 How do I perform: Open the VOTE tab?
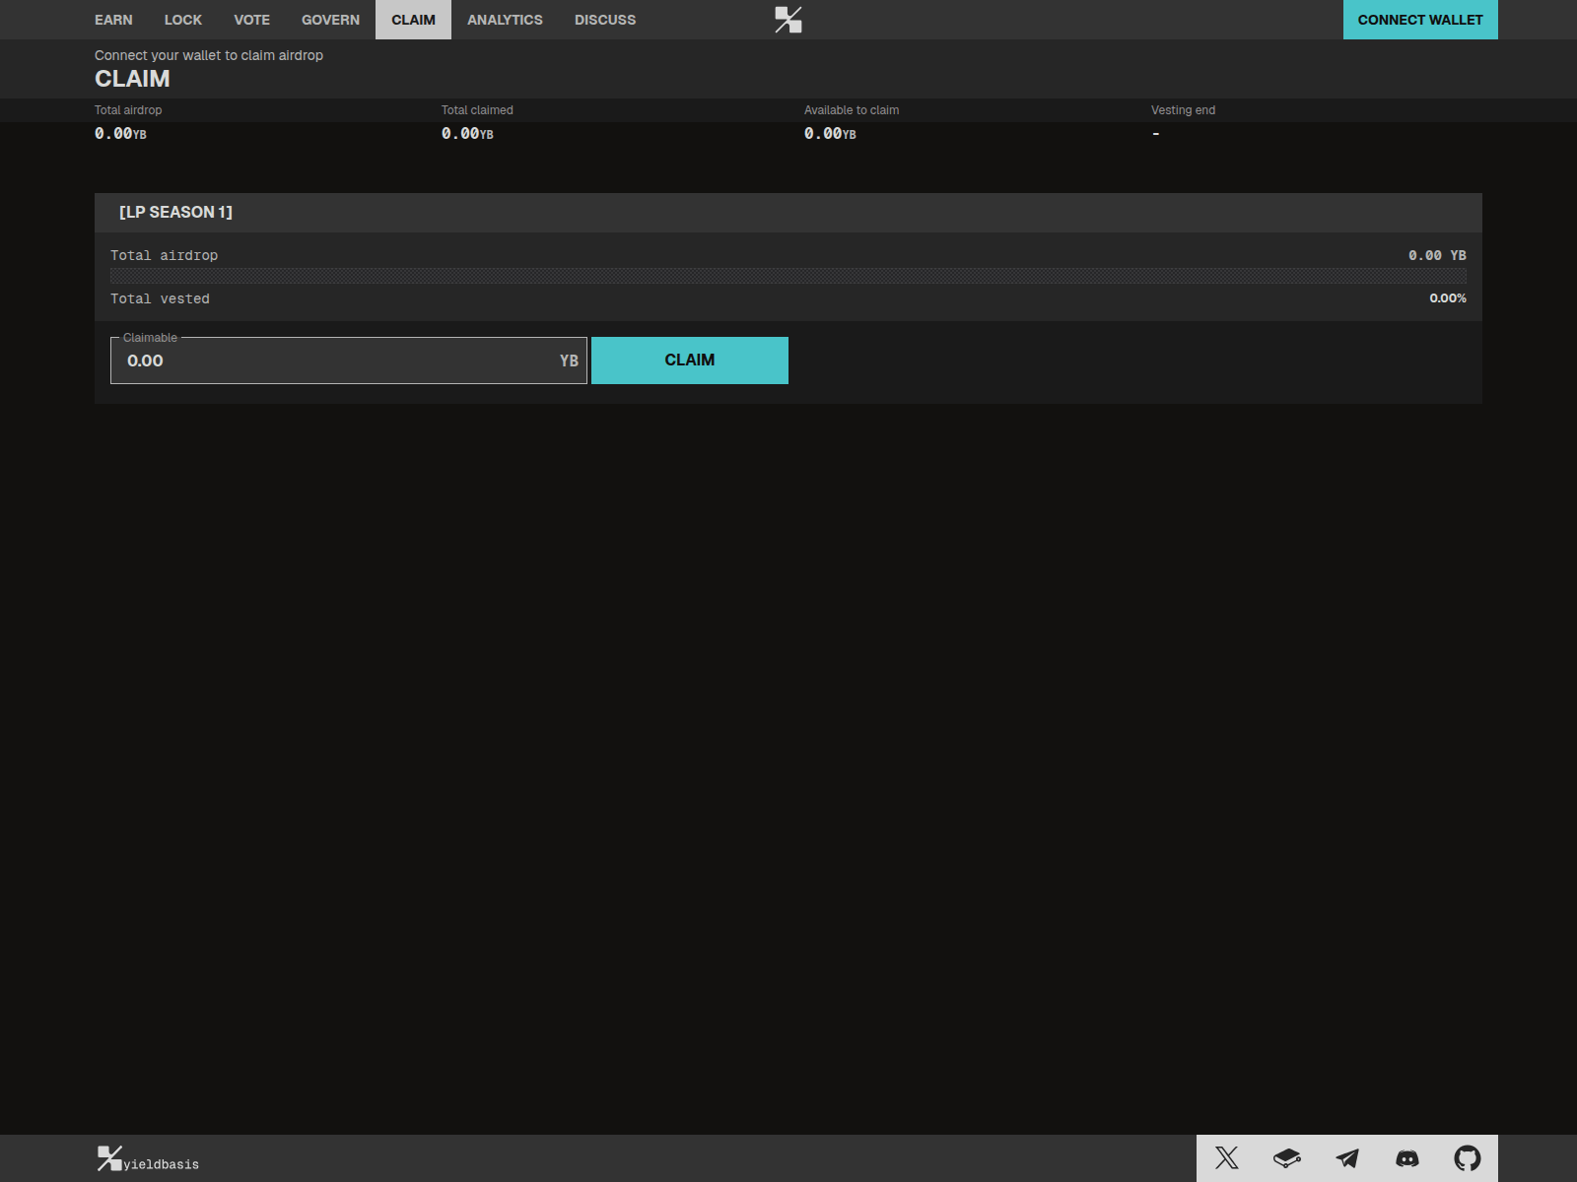coord(252,20)
